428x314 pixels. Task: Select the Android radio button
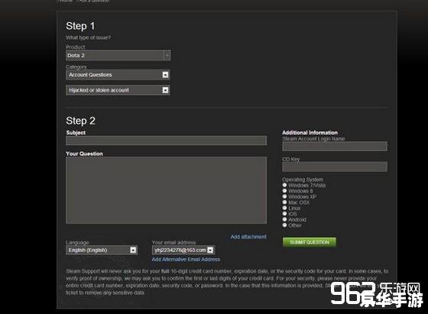pyautogui.click(x=284, y=219)
